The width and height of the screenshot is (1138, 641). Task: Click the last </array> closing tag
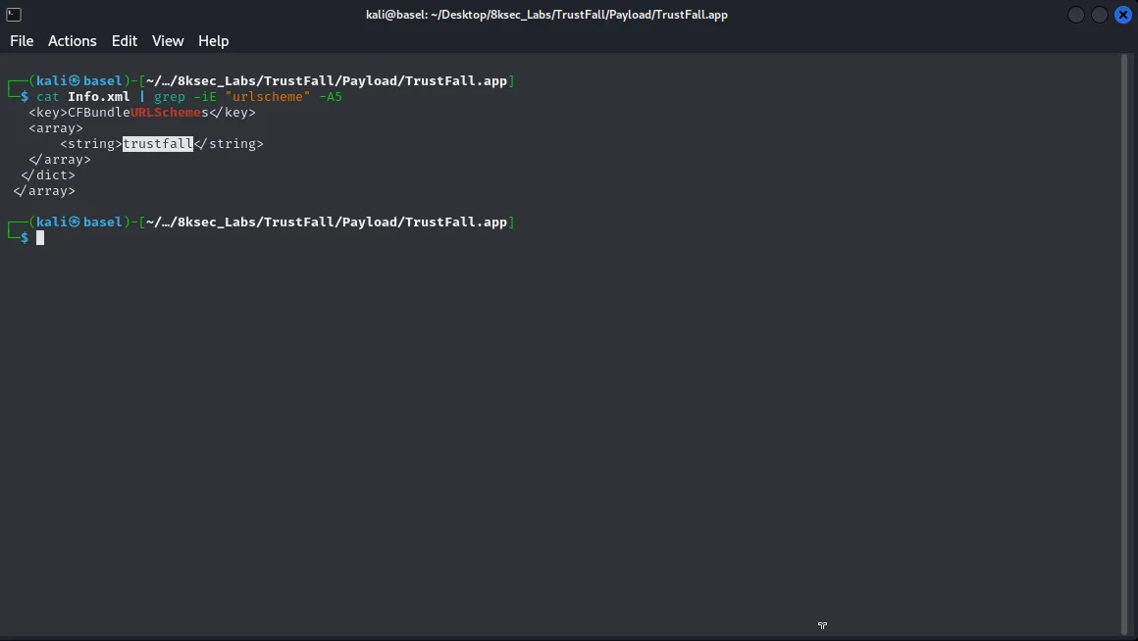tap(44, 191)
